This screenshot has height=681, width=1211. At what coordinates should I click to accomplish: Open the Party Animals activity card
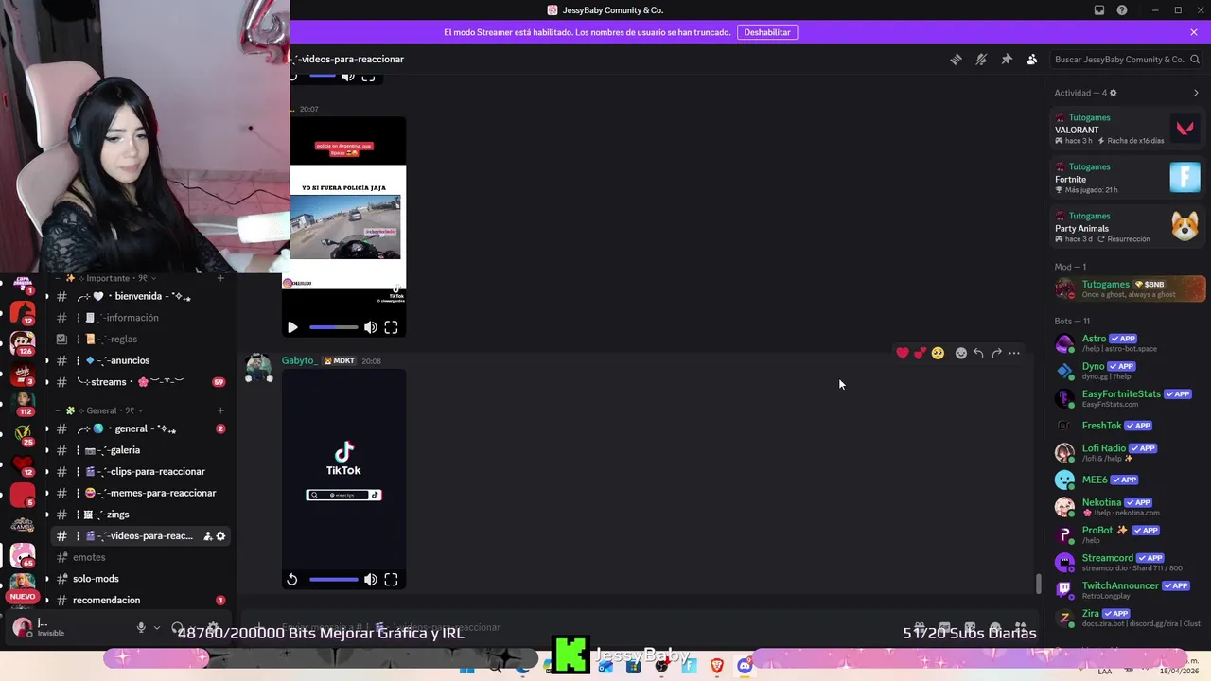[1128, 227]
